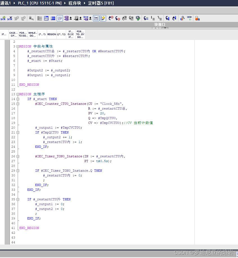The width and height of the screenshot is (238, 258).
Task: Click the open all regions list icon
Action: 39,18
